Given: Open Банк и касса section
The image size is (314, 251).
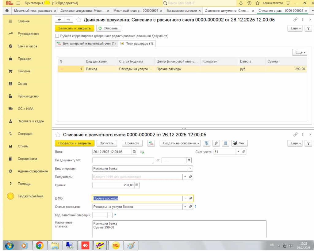Looking at the screenshot, I should tap(27, 46).
